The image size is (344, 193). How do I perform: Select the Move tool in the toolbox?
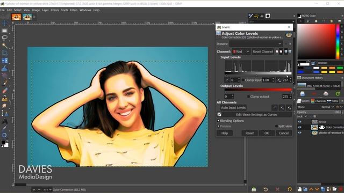pyautogui.click(x=5, y=23)
